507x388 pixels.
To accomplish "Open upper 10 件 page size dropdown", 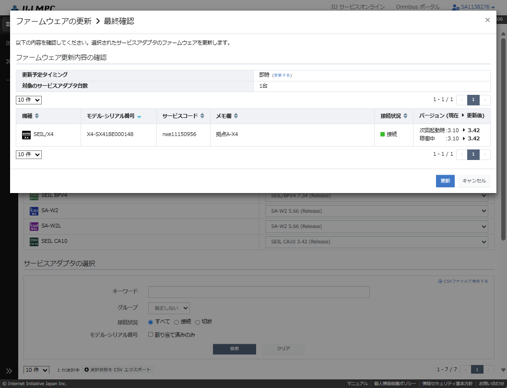I will click(29, 100).
